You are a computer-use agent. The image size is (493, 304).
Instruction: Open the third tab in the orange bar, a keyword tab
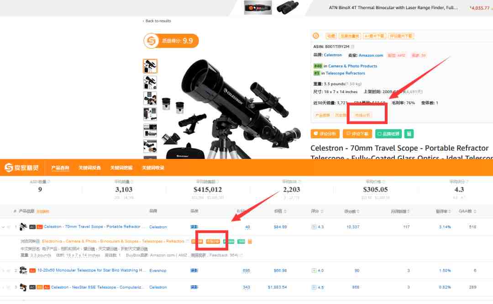pos(121,168)
